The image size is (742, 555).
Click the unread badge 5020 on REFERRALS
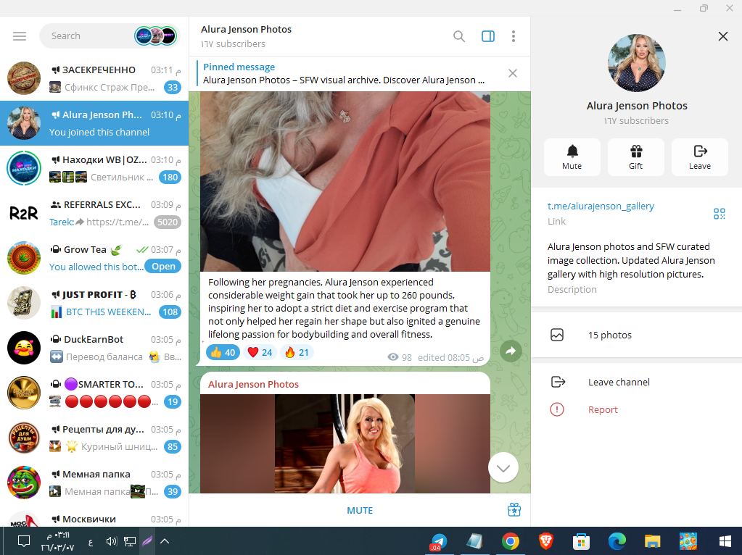168,222
